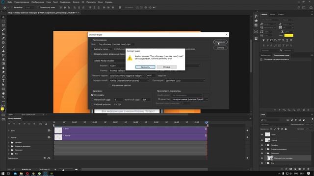This screenshot has width=314, height=176.
Task: Open the audio track music note menu
Action: [x=49, y=158]
